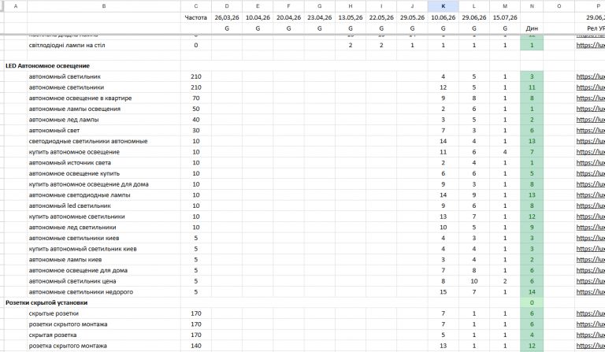Screen dimensions: 605x352
Task: Open link in 'автономный свет' row
Action: [590, 131]
